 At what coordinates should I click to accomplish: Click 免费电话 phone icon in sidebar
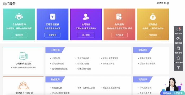point(178,48)
